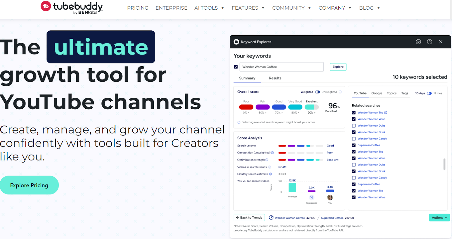Select the YouTube tab in related searches
Screen dimensions: 452x239
(360, 93)
